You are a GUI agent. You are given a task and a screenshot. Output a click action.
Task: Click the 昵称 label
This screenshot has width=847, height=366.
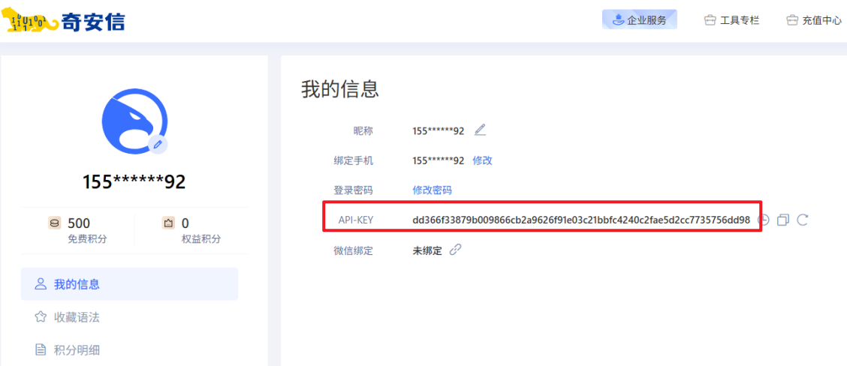click(363, 130)
